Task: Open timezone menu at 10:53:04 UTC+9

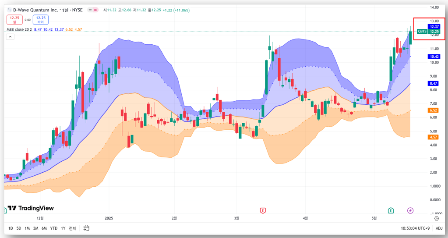Action: 415,228
